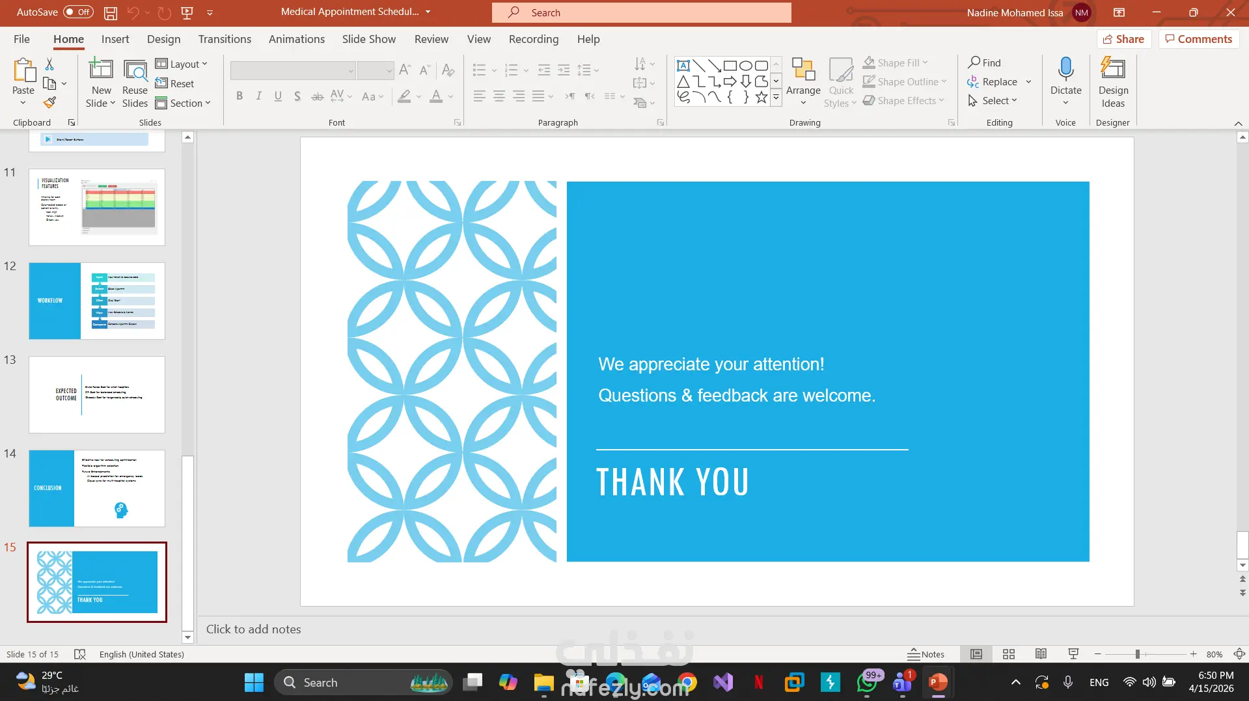The width and height of the screenshot is (1249, 701).
Task: Open Reuse Slides pane
Action: click(135, 83)
